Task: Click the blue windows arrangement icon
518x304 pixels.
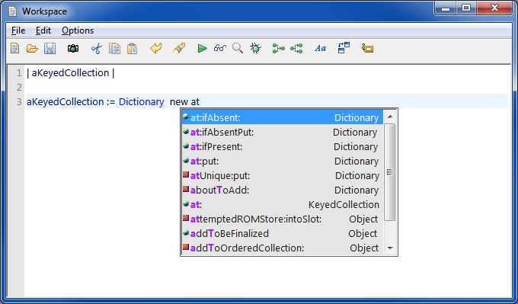Action: pos(344,48)
